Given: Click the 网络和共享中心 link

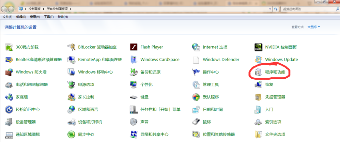Looking at the screenshot, I should 154,135.
